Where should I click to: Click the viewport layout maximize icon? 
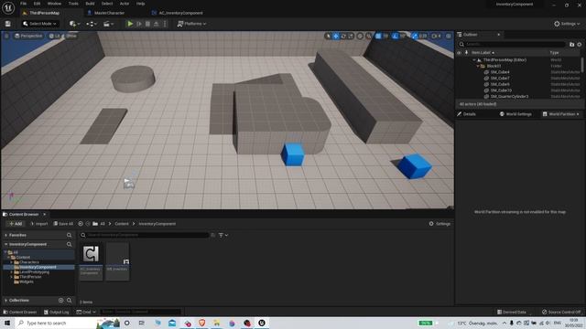tap(449, 36)
